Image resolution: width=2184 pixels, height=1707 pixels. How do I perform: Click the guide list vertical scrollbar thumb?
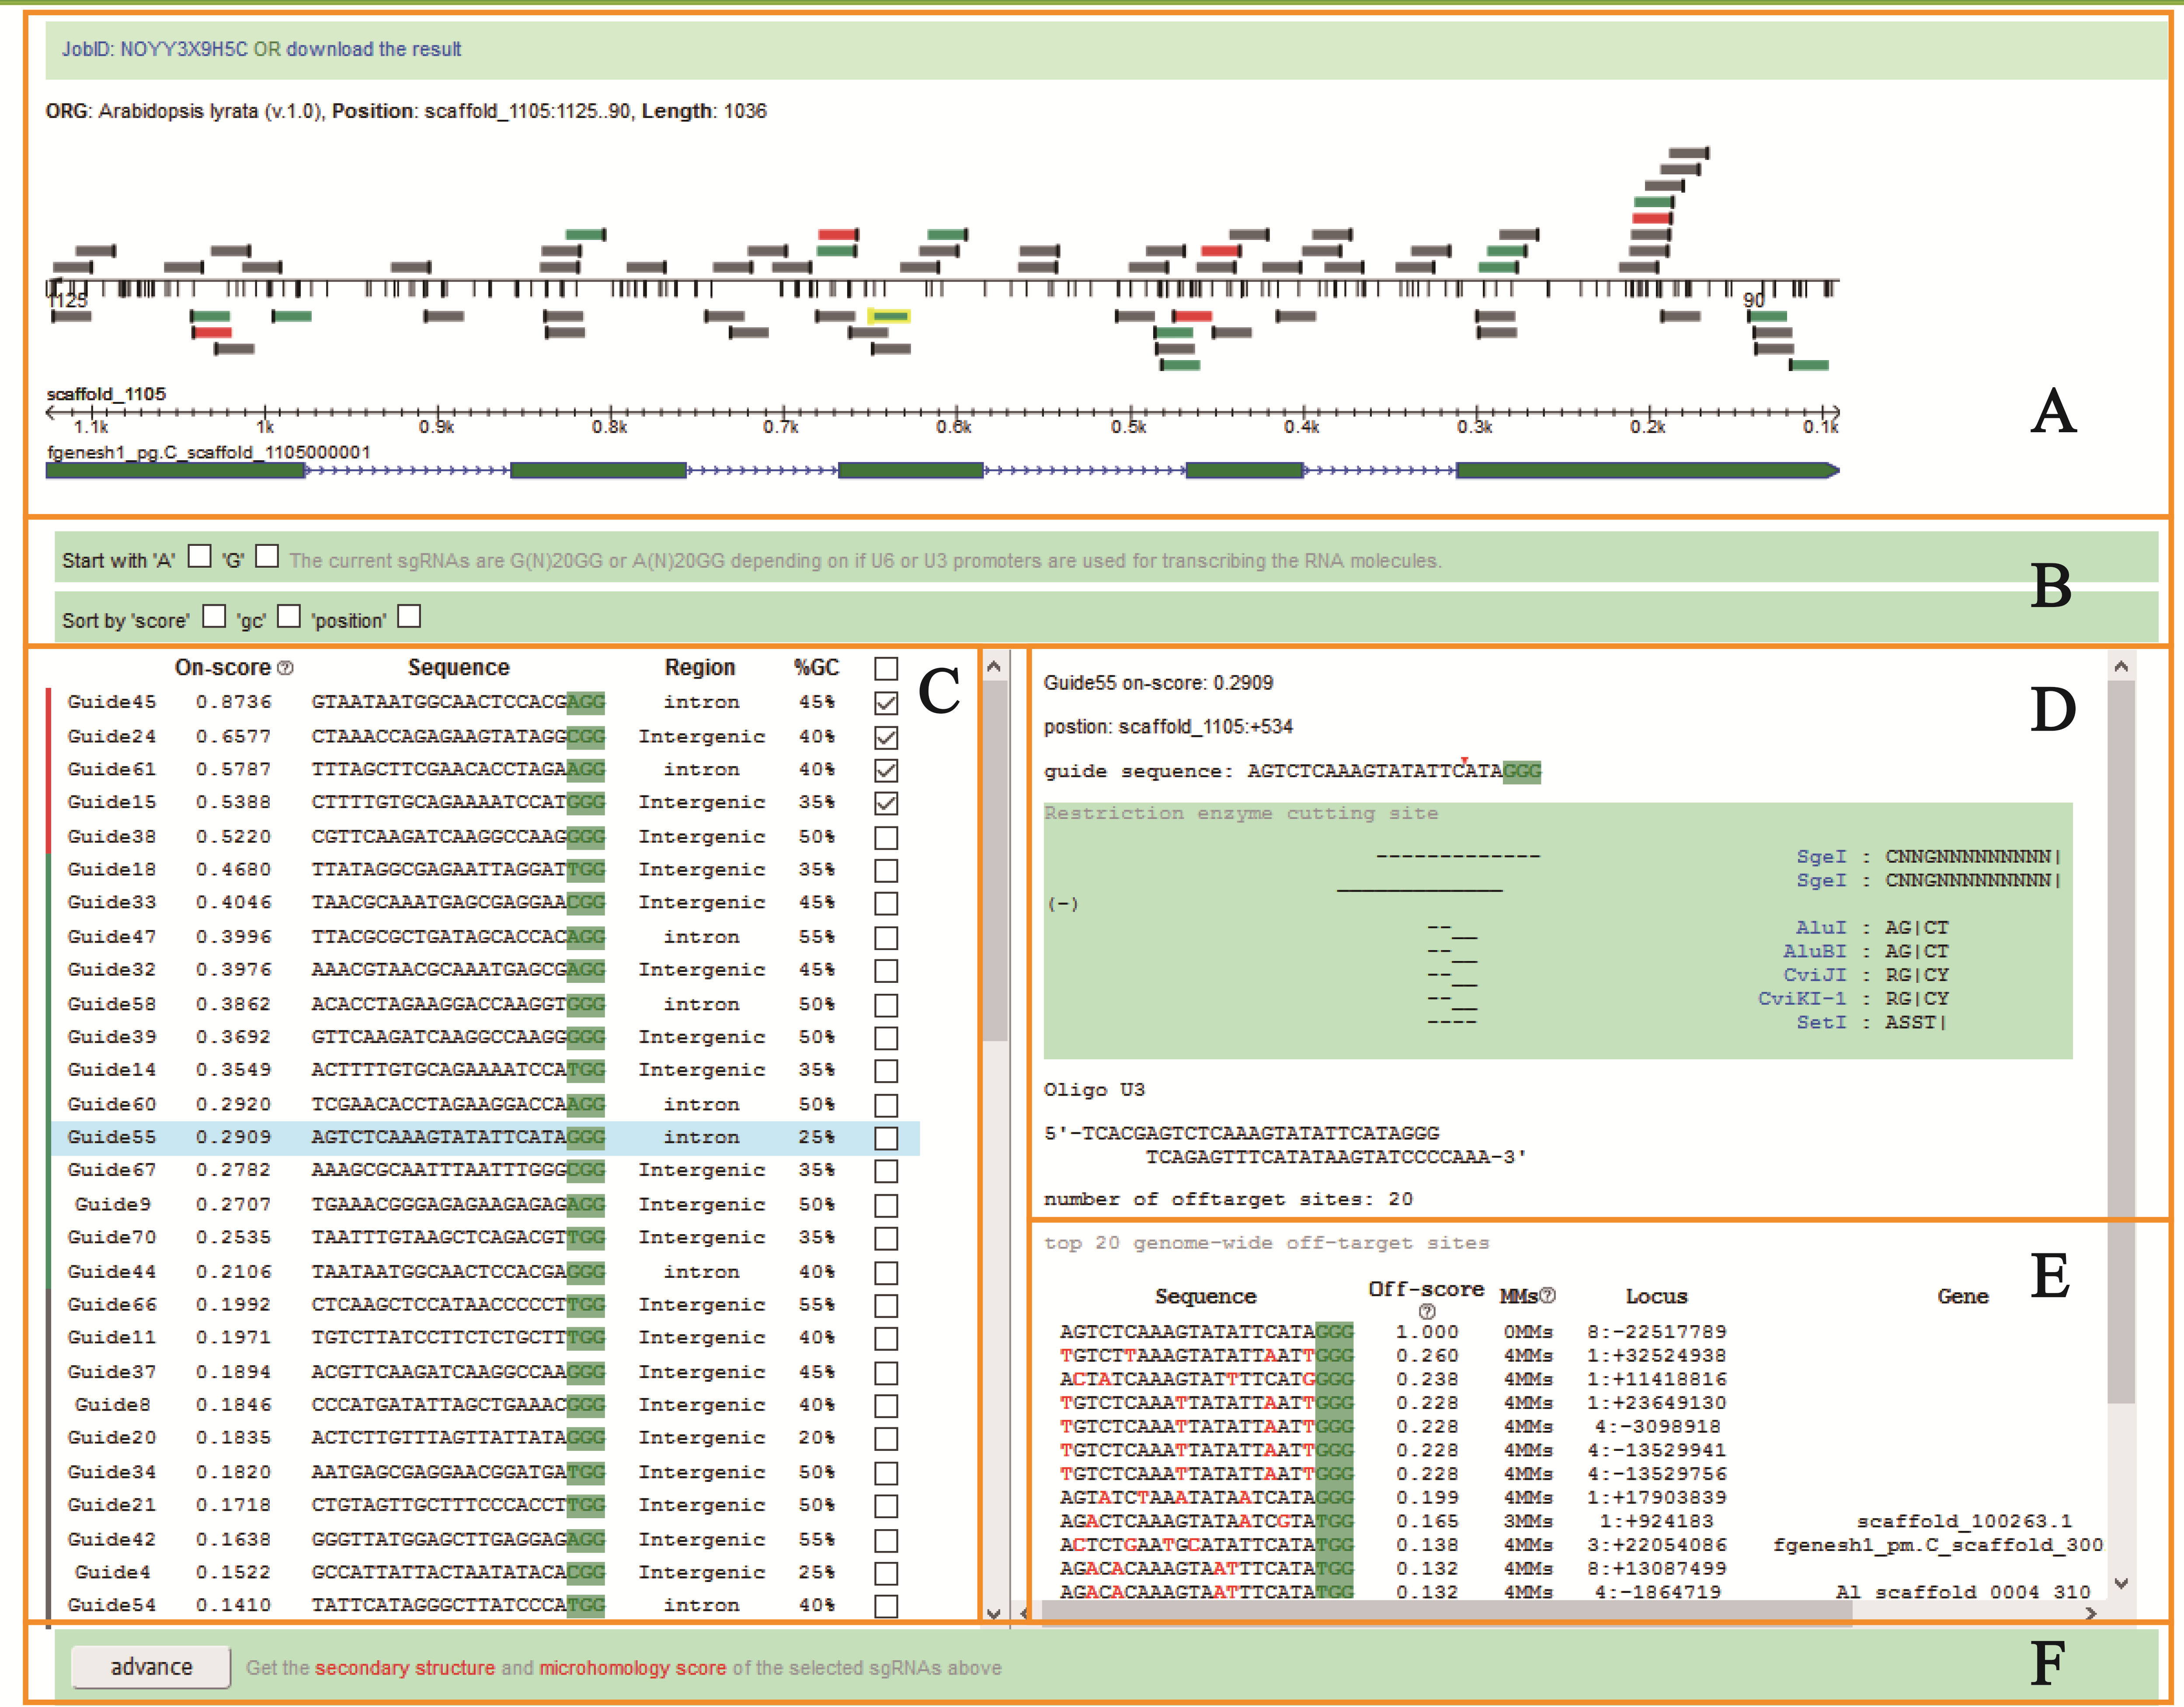(x=995, y=860)
